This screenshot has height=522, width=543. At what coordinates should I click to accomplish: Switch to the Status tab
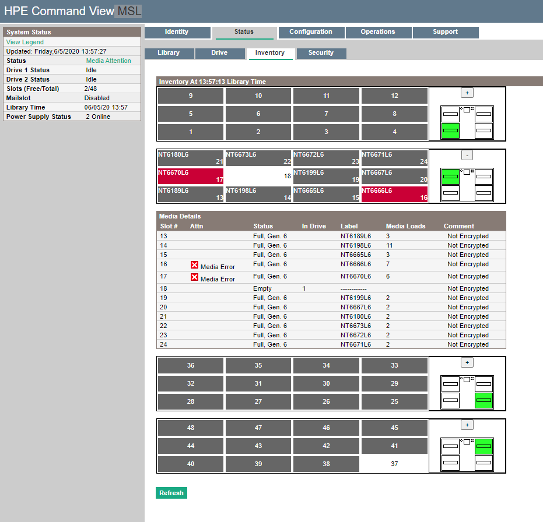[244, 33]
